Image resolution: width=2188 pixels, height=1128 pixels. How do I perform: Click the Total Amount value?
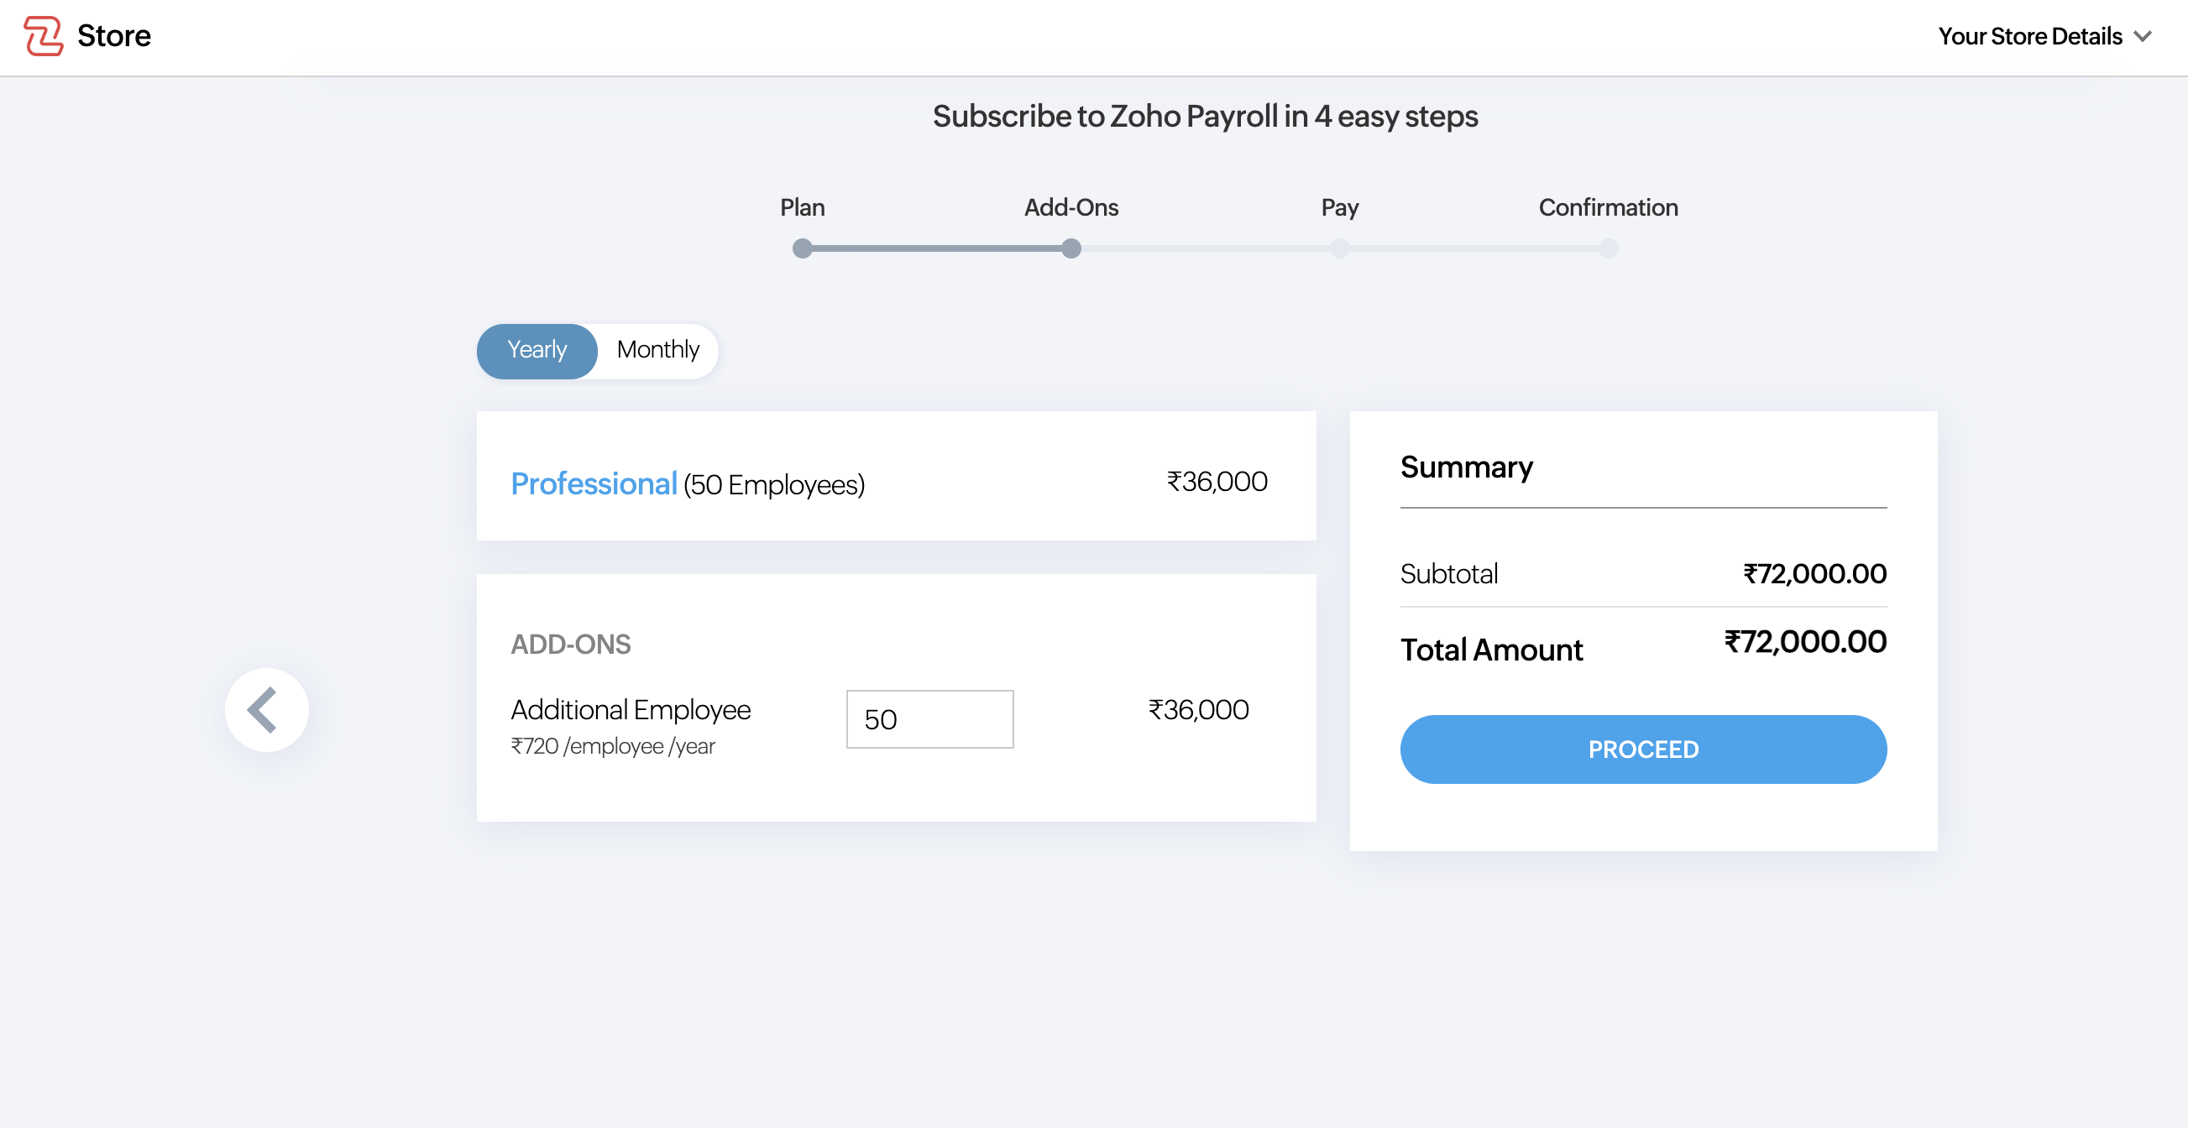coord(1805,642)
